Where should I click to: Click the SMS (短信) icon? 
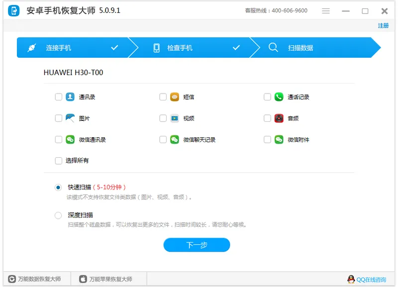point(175,97)
